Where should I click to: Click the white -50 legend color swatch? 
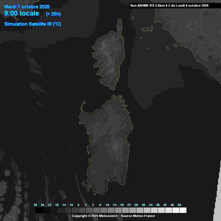(183, 210)
